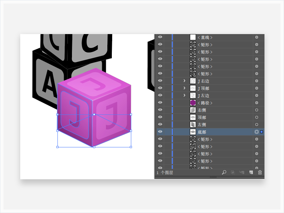This screenshot has width=284, height=213.
Task: Select the 右侧 layer row
Action: [220, 110]
